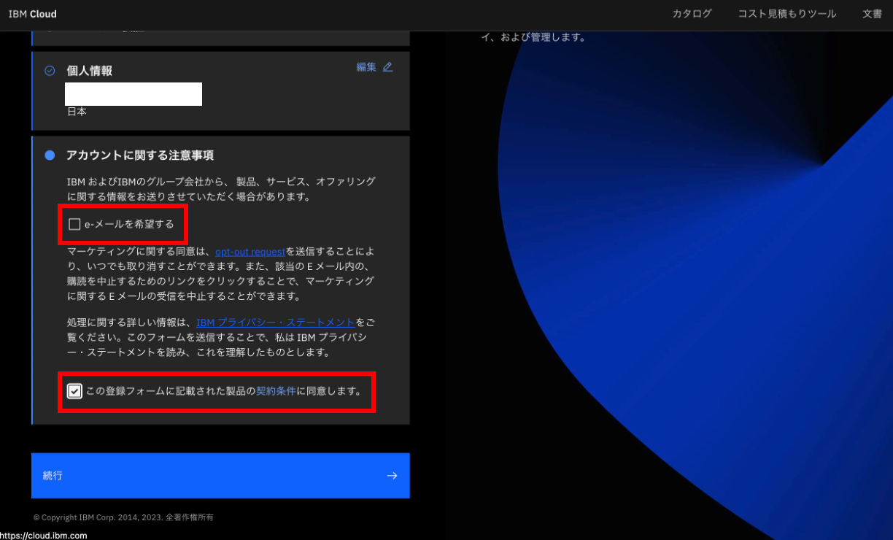Click the pencil edit icon
Screen dimensions: 893x540
pyautogui.click(x=387, y=67)
